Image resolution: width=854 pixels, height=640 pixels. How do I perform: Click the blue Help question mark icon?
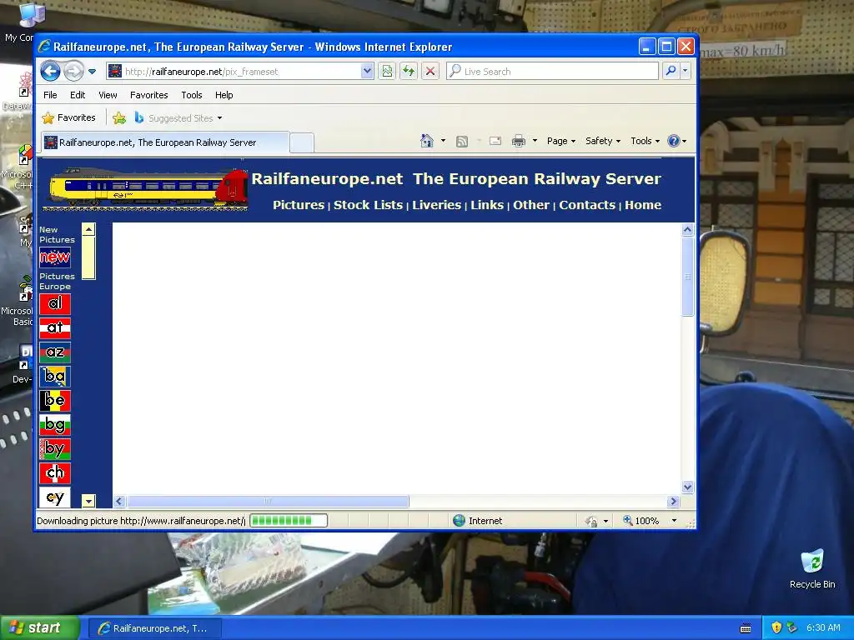tap(674, 141)
